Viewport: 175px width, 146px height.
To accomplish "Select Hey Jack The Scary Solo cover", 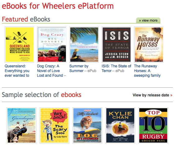I will (x=54, y=125).
